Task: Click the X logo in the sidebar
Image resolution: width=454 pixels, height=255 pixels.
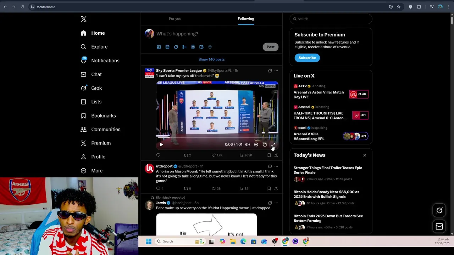Action: pyautogui.click(x=84, y=19)
